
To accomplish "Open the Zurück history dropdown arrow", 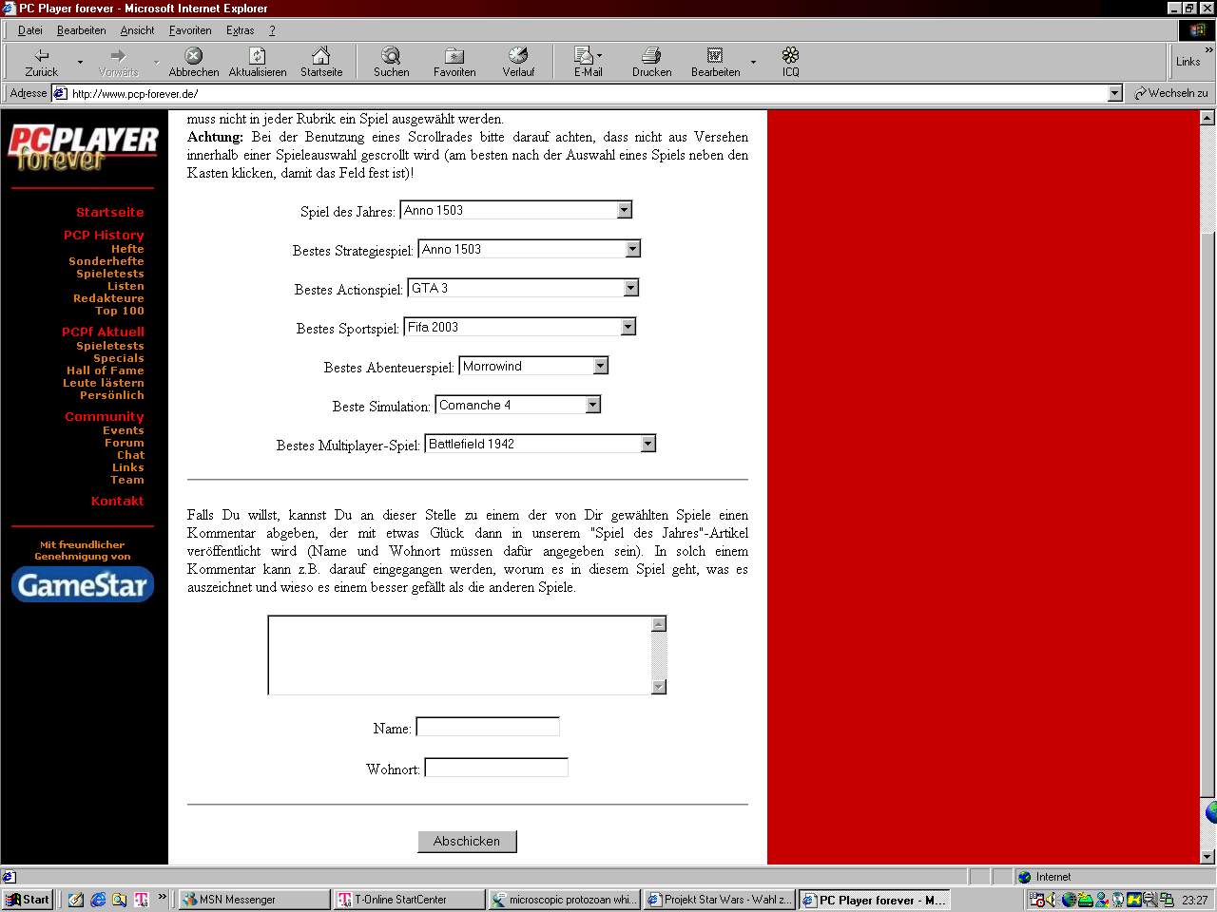I will point(80,63).
